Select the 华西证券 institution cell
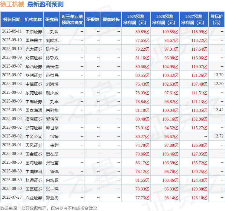The width and height of the screenshot is (225, 211). pos(34,67)
